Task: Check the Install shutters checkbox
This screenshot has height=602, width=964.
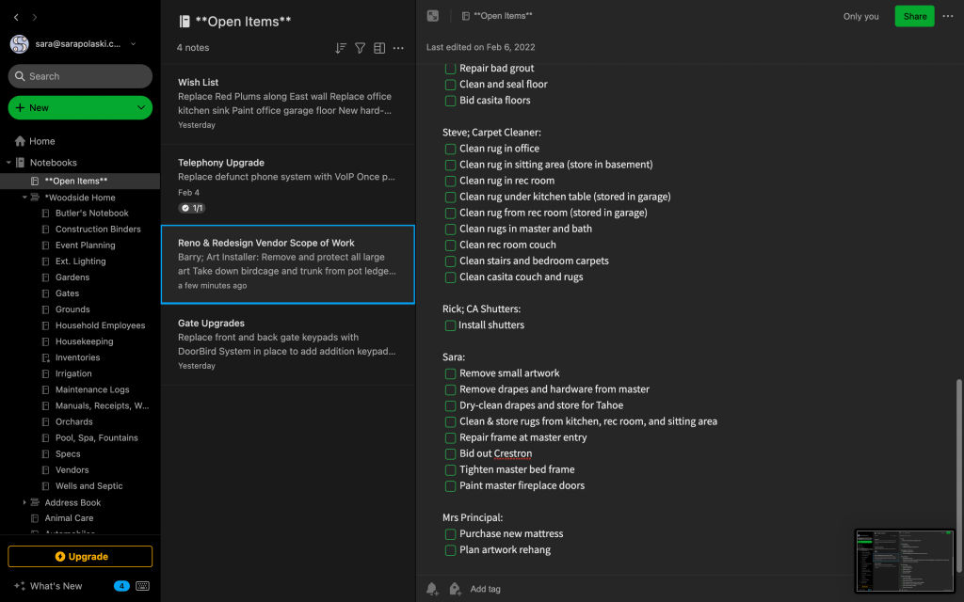Action: tap(450, 325)
